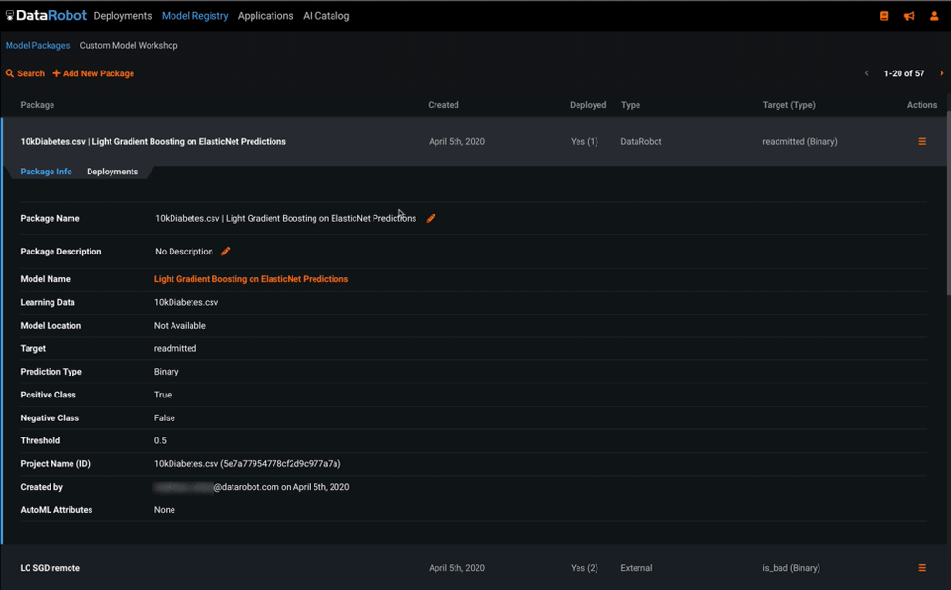
Task: Open actions menu for LC SGD remote
Action: pos(921,568)
